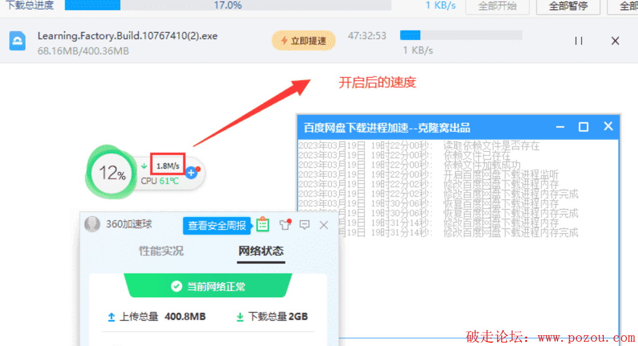The image size is (638, 346).
Task: Click the Learning.Factory item progress bar
Action: click(x=461, y=35)
